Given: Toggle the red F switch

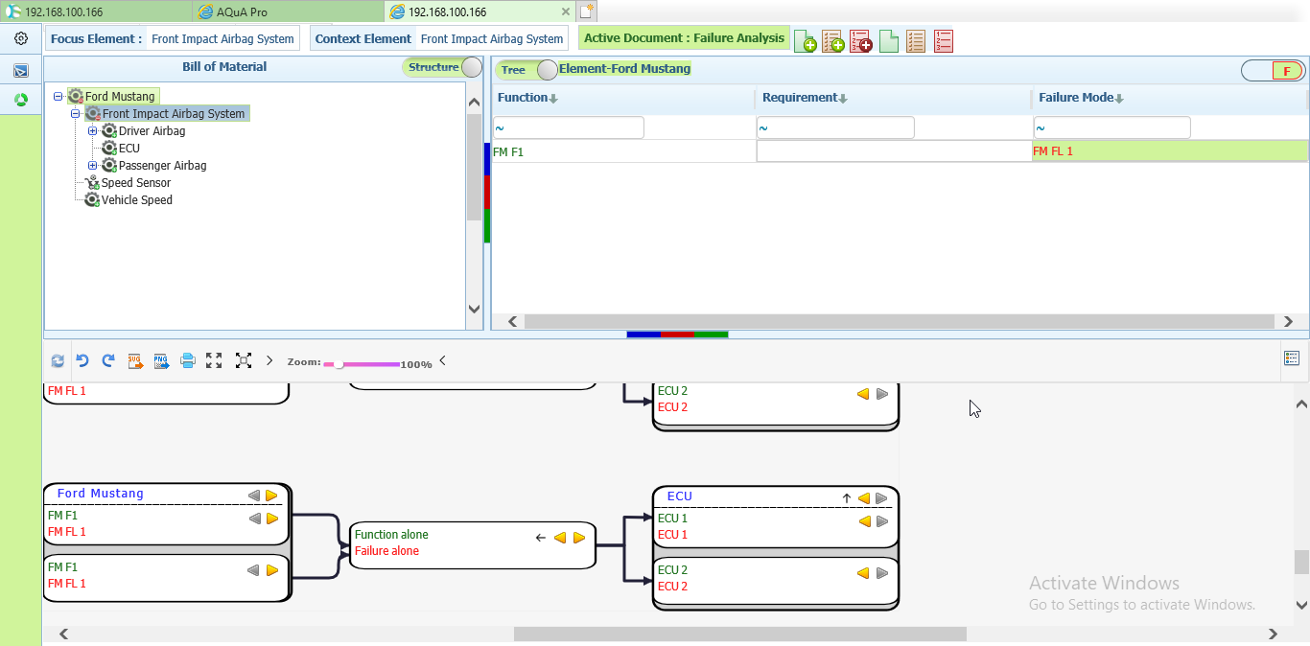Looking at the screenshot, I should click(1273, 71).
